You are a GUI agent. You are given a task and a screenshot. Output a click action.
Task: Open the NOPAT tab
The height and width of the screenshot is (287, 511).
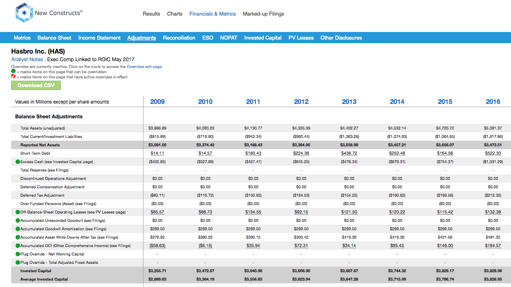tap(229, 38)
